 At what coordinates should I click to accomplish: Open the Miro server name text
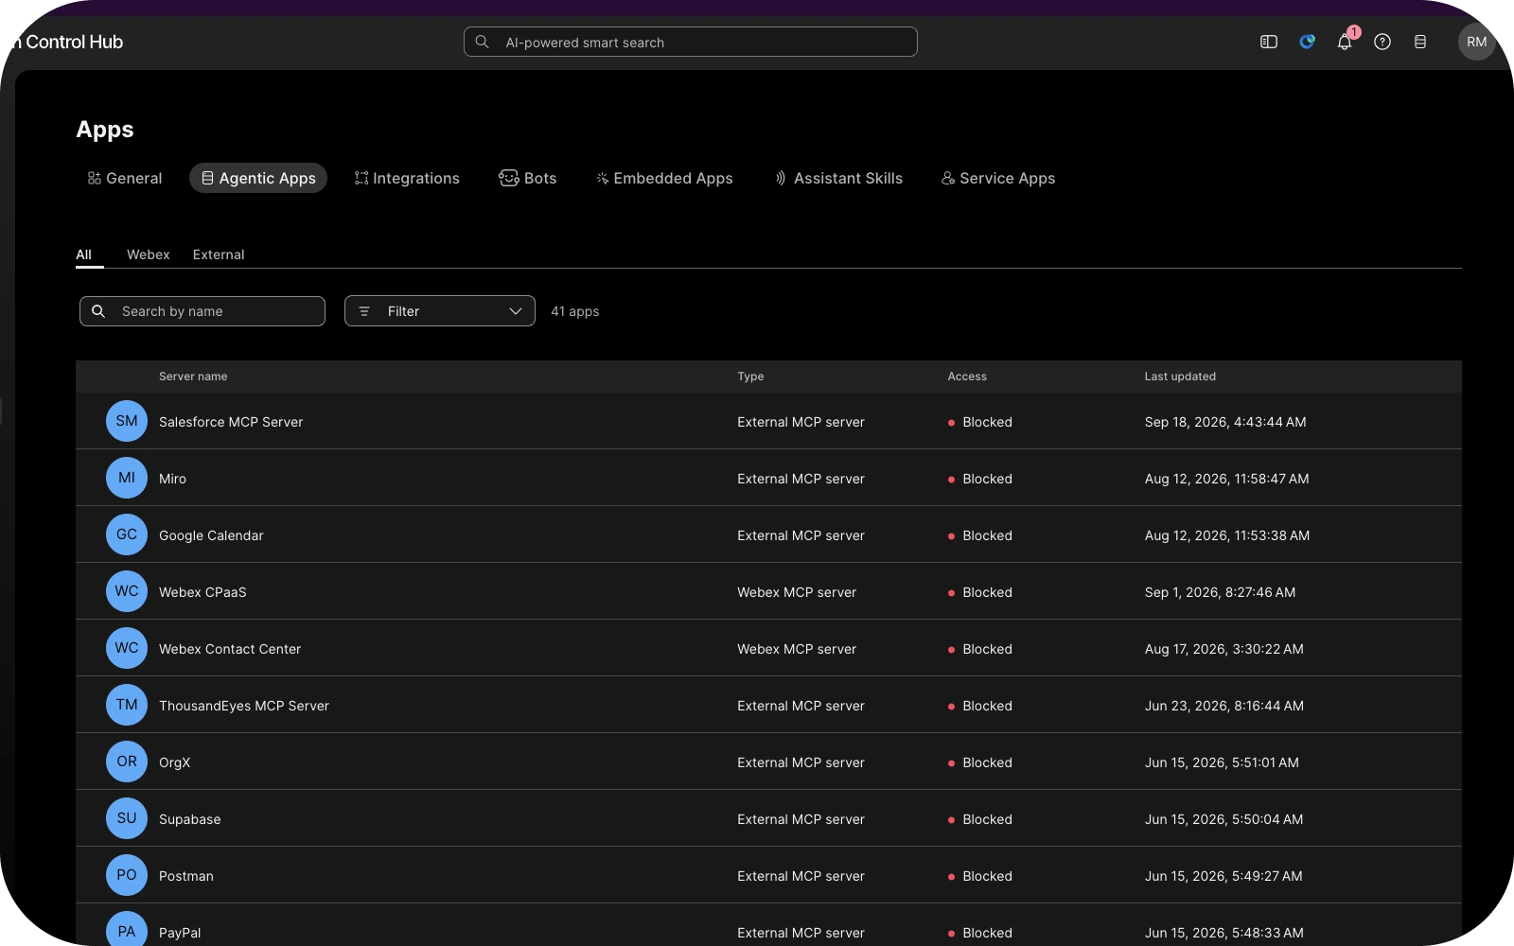(x=172, y=479)
